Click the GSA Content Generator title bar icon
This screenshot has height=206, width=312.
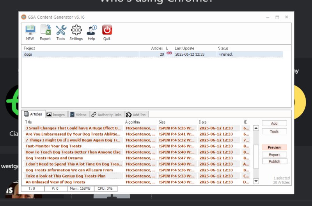click(24, 17)
